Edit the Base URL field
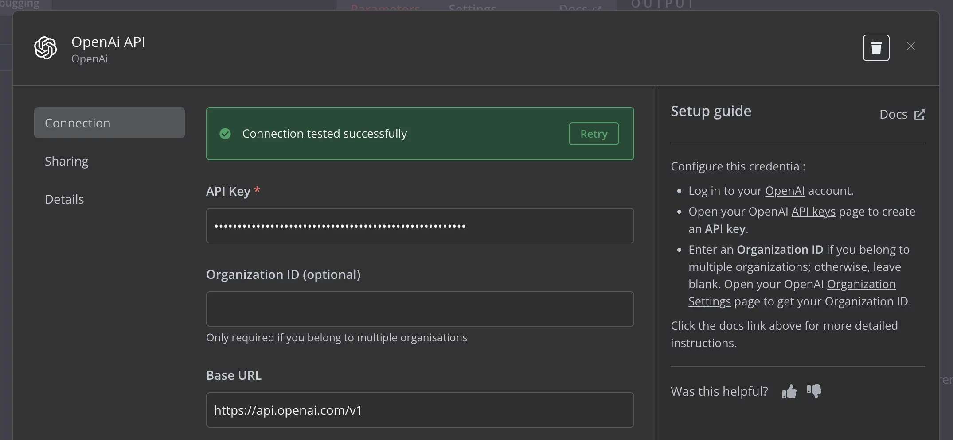953x440 pixels. click(420, 410)
